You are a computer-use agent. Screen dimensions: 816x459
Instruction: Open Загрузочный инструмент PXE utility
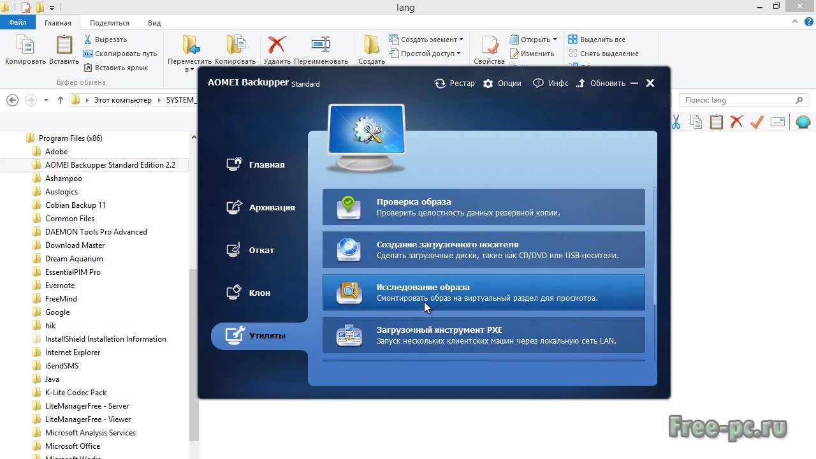483,335
